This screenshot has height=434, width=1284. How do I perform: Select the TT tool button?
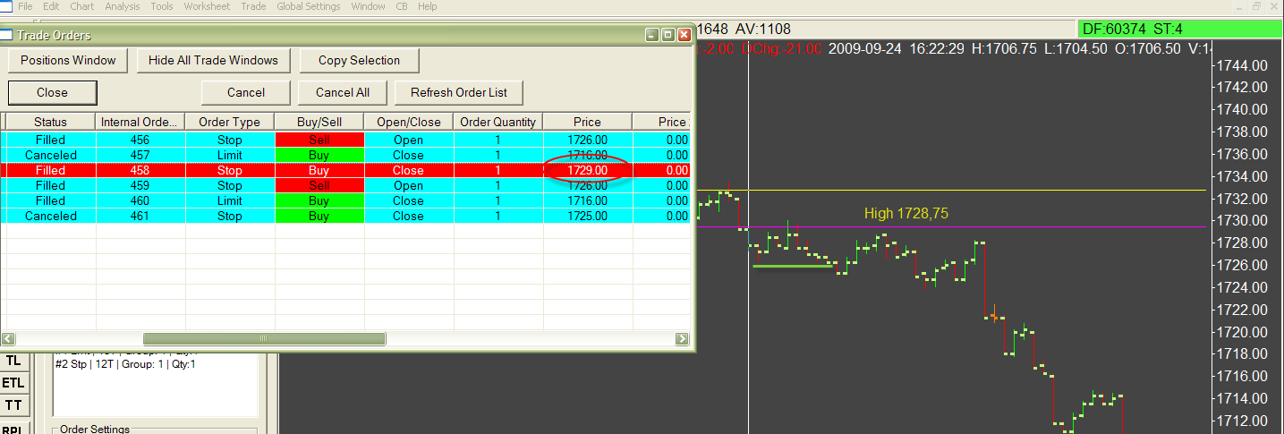coord(13,405)
